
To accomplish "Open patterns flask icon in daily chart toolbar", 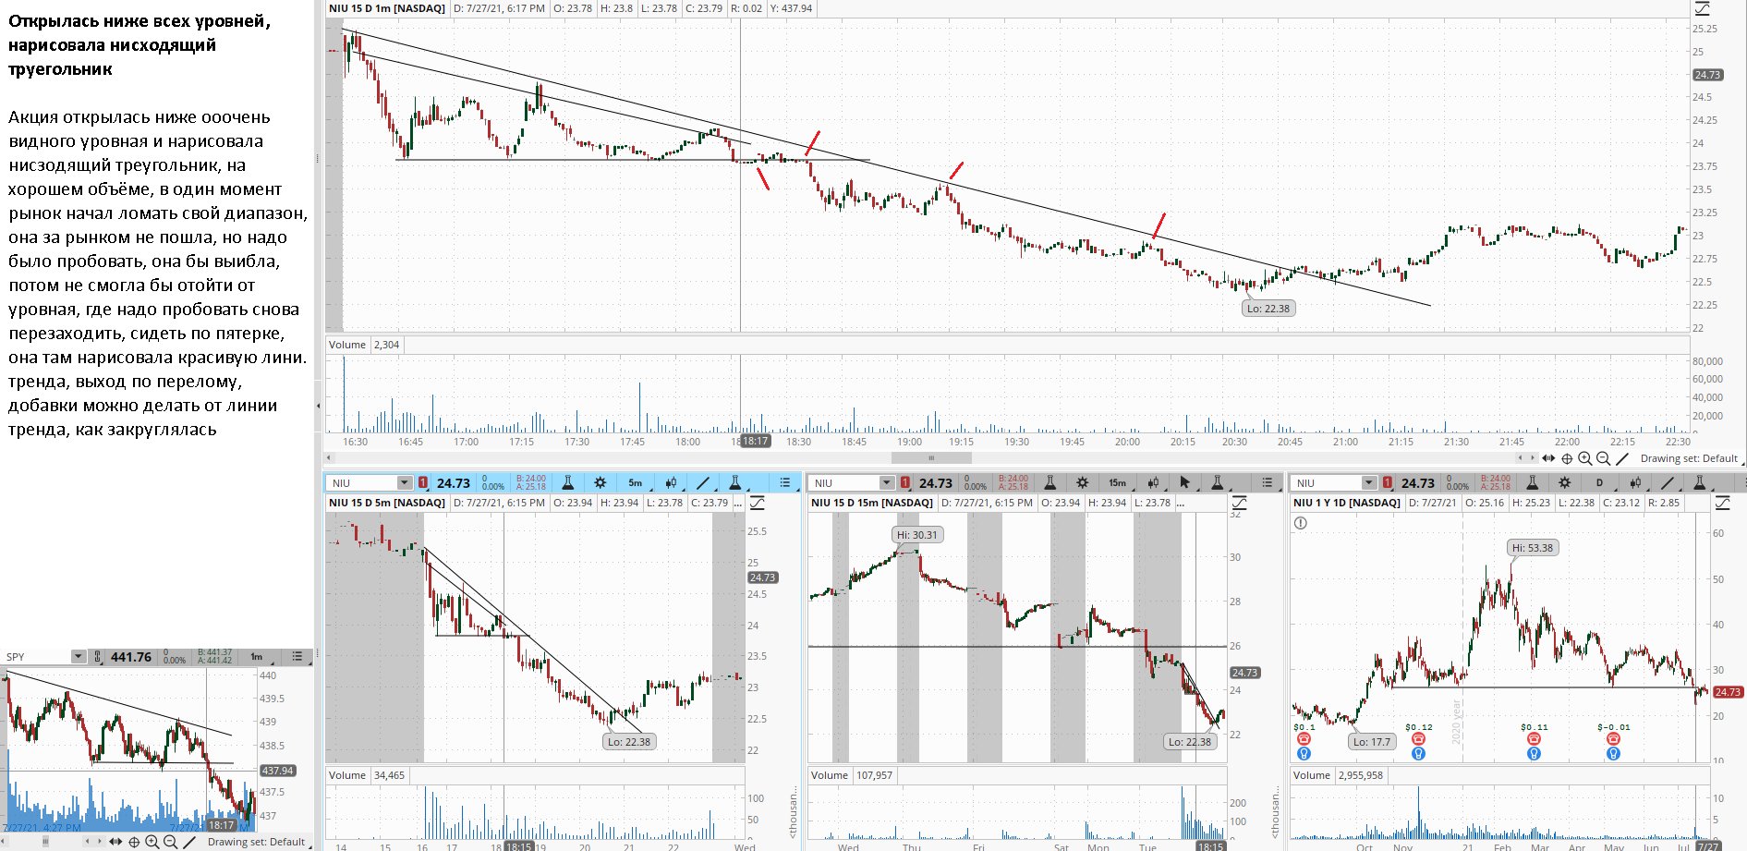I will (1700, 482).
